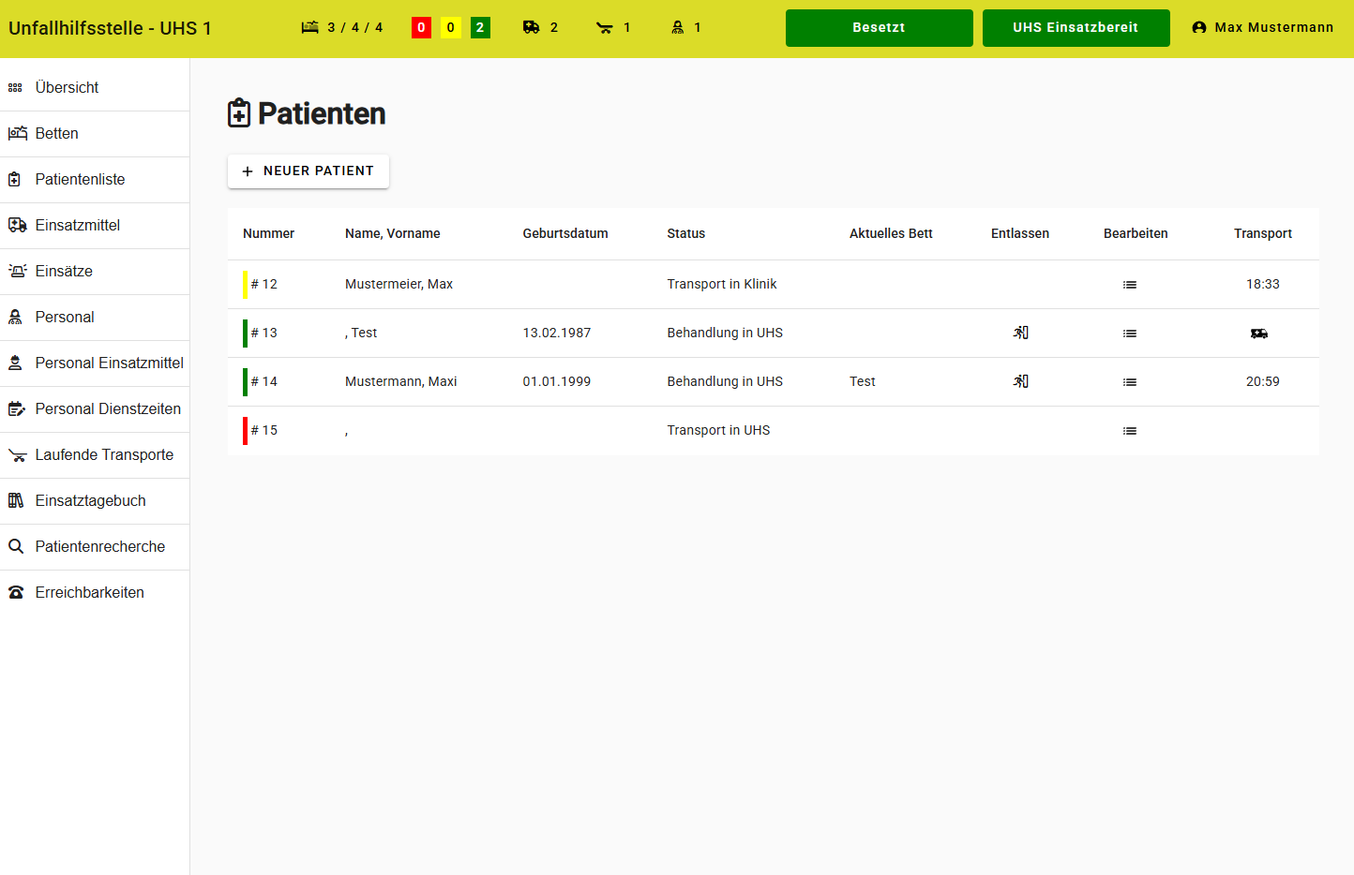Click transport ambulance icon for patient #13
This screenshot has height=875, width=1354.
(x=1258, y=334)
